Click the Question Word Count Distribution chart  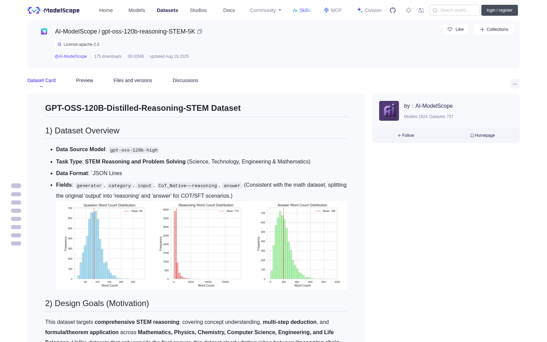105,245
